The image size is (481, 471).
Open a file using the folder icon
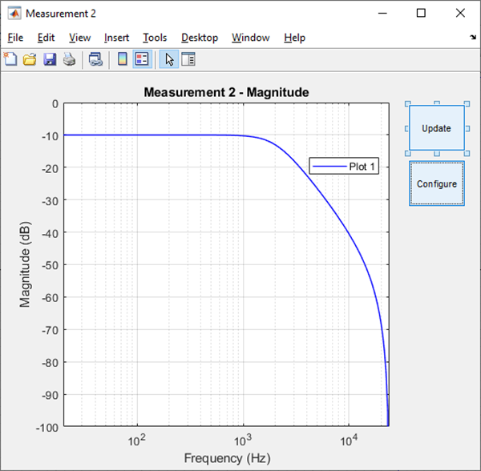(30, 59)
